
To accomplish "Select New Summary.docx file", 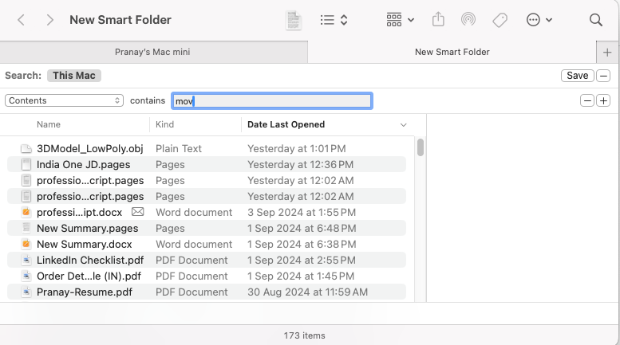I will pos(85,245).
